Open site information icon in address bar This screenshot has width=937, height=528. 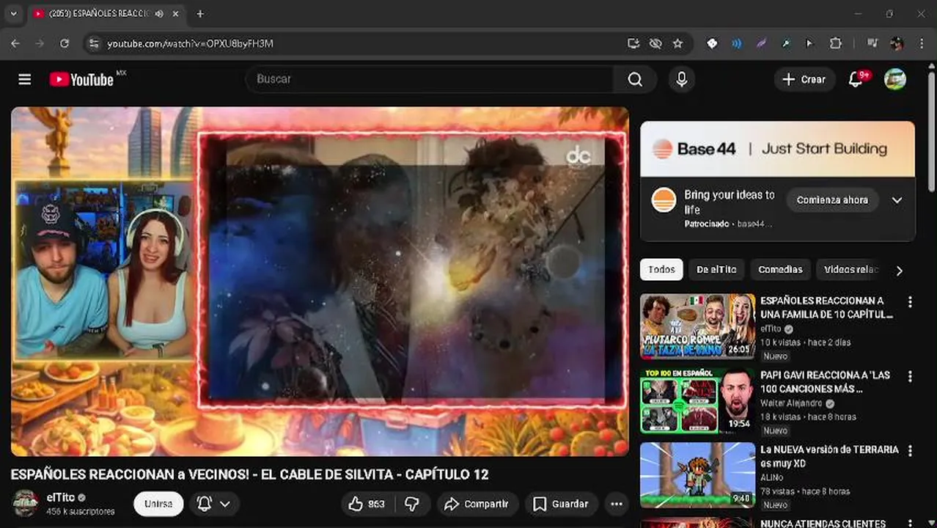click(93, 43)
